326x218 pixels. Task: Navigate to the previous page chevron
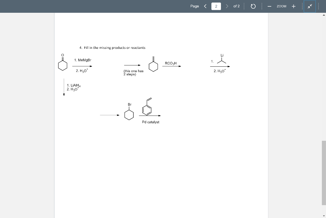click(x=205, y=6)
